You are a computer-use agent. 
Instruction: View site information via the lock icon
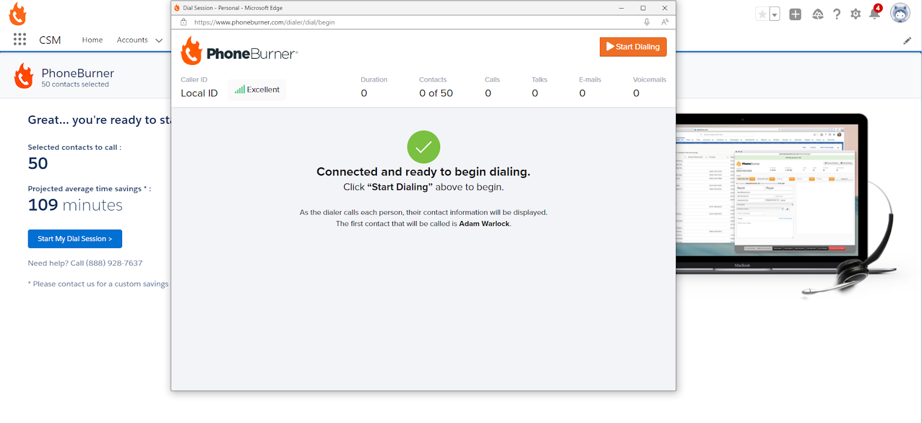[x=184, y=22]
